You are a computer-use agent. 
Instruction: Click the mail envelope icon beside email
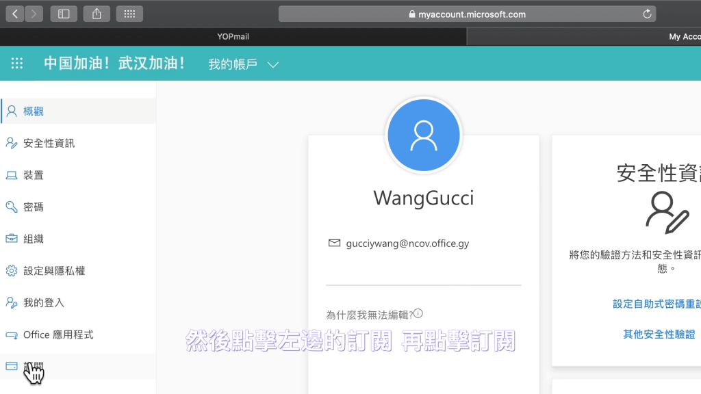coord(334,243)
